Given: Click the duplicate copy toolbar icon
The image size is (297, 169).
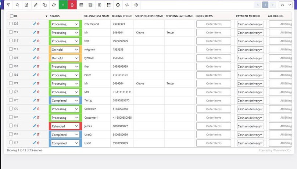Looking at the screenshot, I should tap(45, 5).
